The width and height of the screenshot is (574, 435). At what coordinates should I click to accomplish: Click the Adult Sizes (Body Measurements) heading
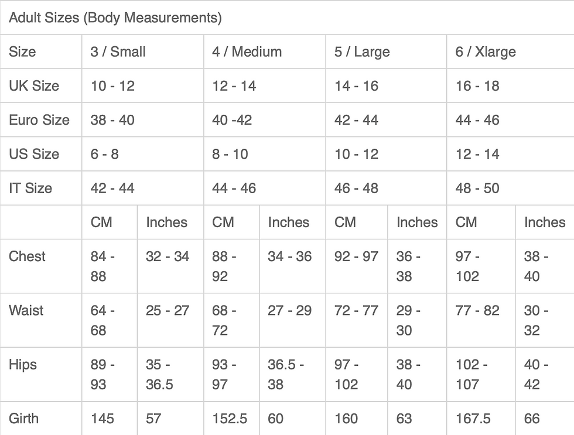pos(115,18)
